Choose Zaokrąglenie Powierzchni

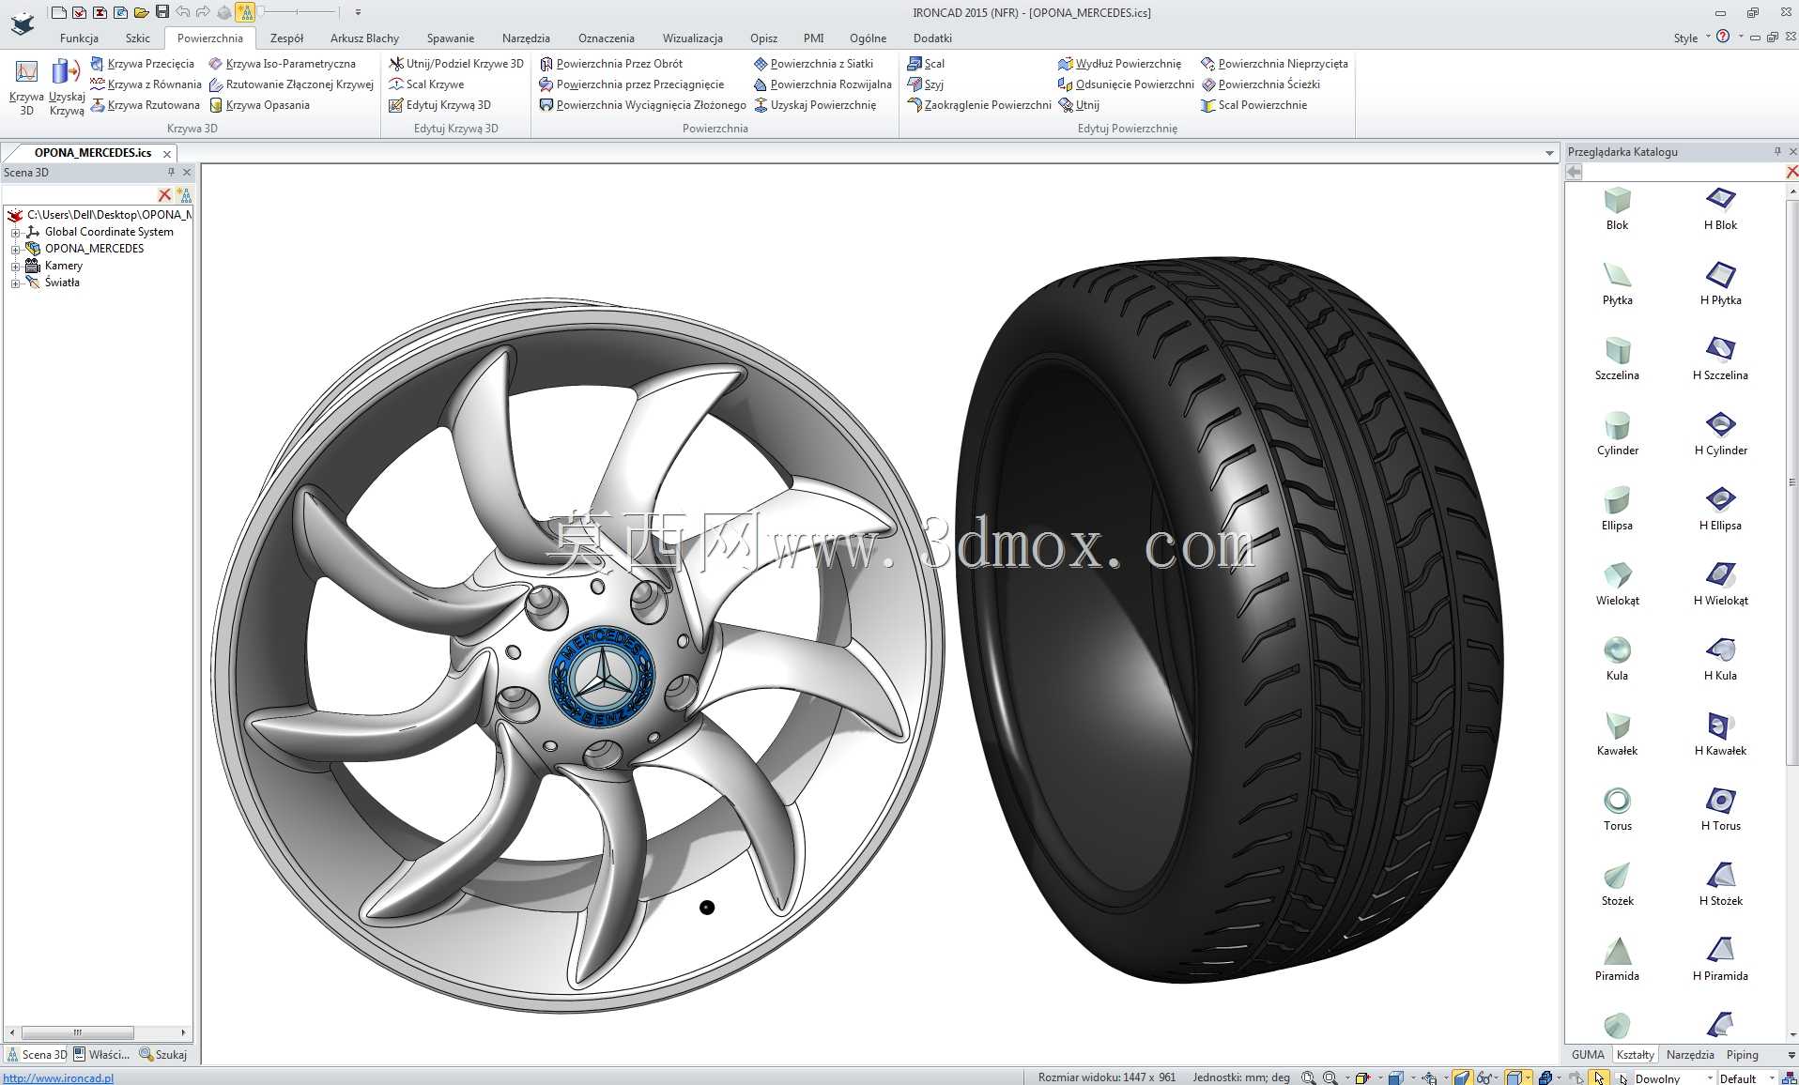tap(979, 105)
